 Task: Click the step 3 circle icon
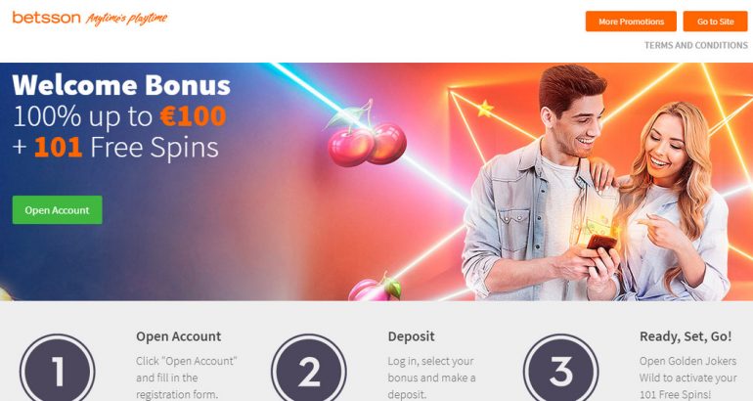(x=561, y=371)
